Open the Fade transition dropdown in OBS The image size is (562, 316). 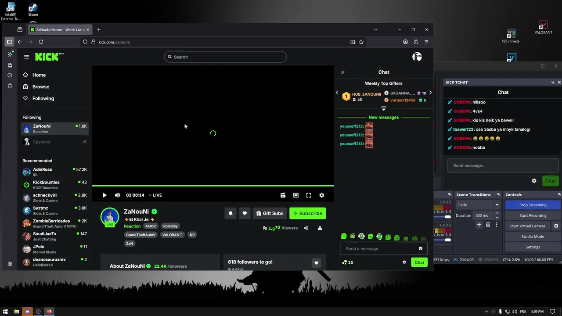(x=478, y=205)
